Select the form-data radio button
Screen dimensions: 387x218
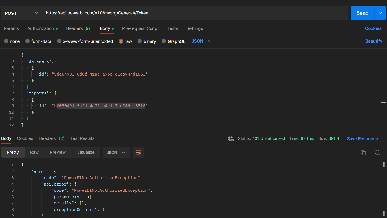tap(28, 41)
